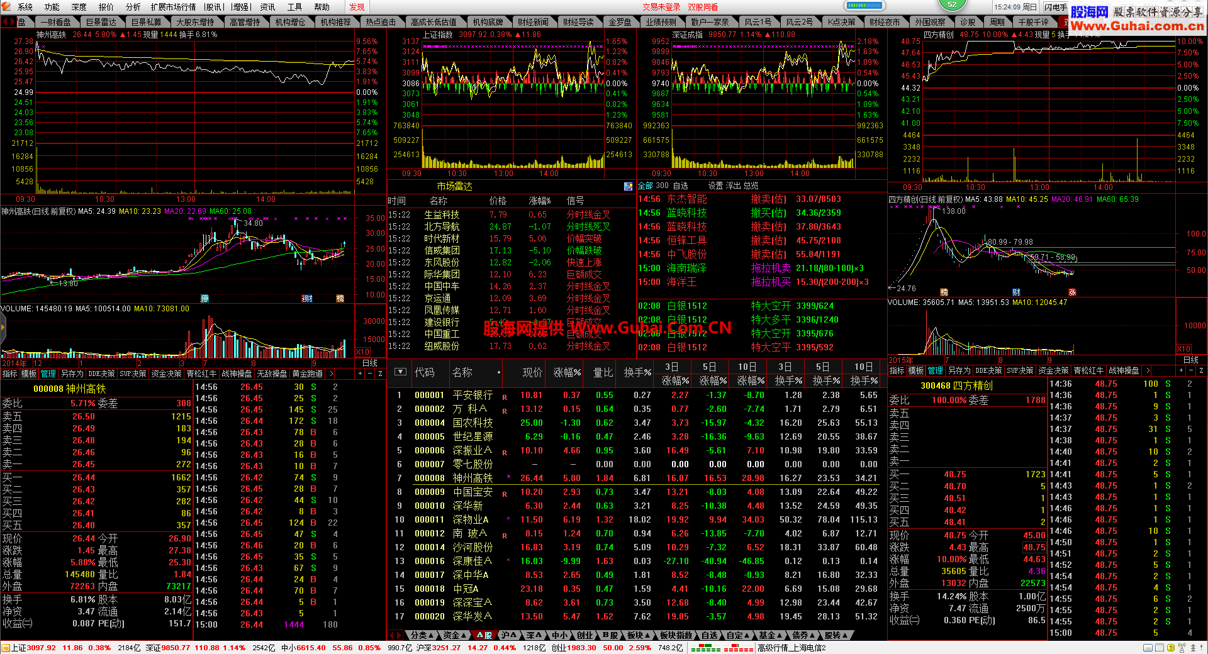1208x654 pixels.
Task: Open the 扩展市场行情 menu
Action: (173, 7)
